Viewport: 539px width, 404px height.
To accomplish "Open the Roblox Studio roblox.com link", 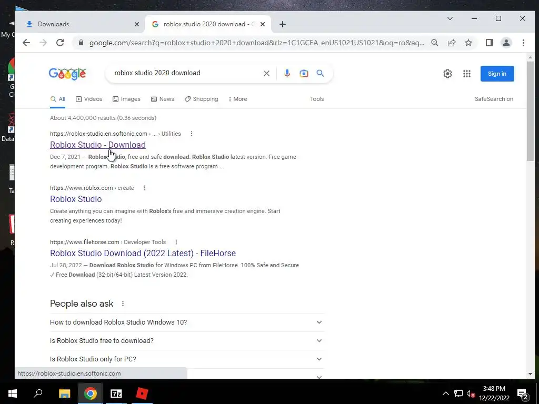I will (x=76, y=199).
